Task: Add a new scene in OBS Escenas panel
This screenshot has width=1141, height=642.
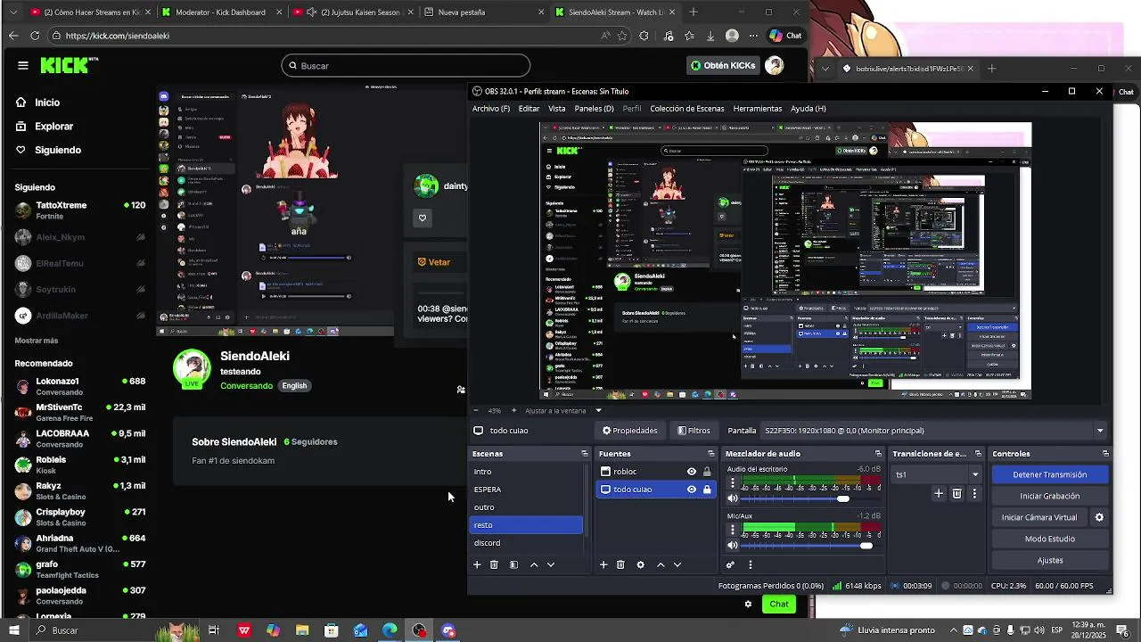Action: point(477,564)
